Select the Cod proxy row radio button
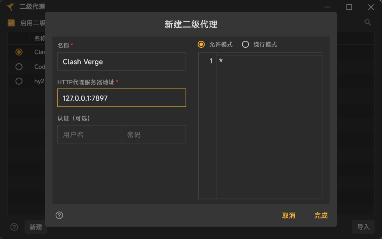The width and height of the screenshot is (382, 239). click(x=19, y=67)
